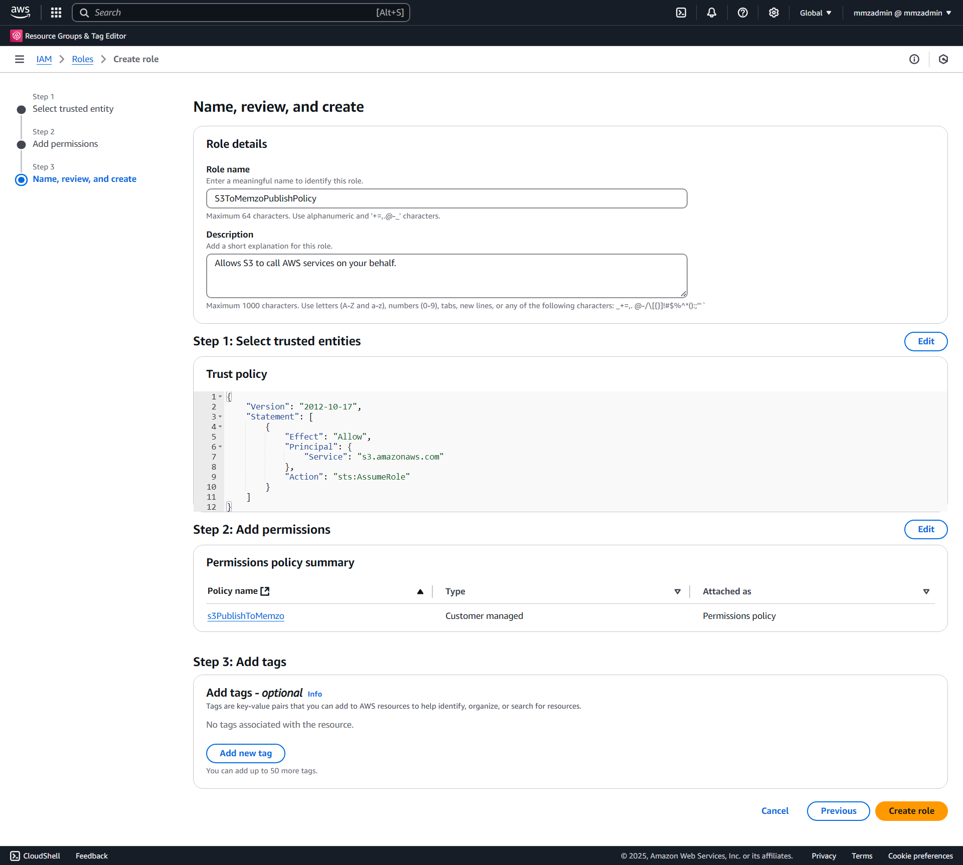The width and height of the screenshot is (963, 865).
Task: Sort by Policy name column arrow
Action: coord(420,591)
